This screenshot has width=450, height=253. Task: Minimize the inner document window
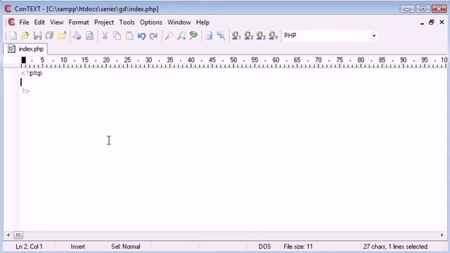click(x=422, y=22)
